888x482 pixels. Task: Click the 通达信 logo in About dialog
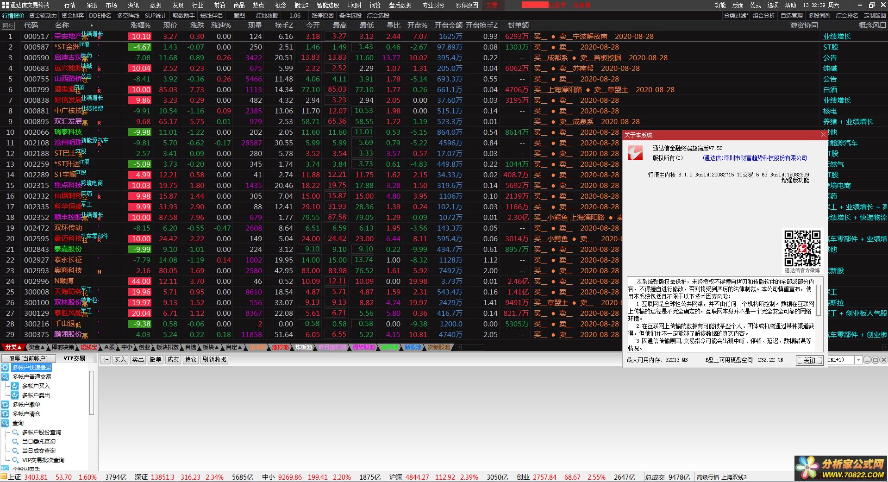pyautogui.click(x=635, y=152)
